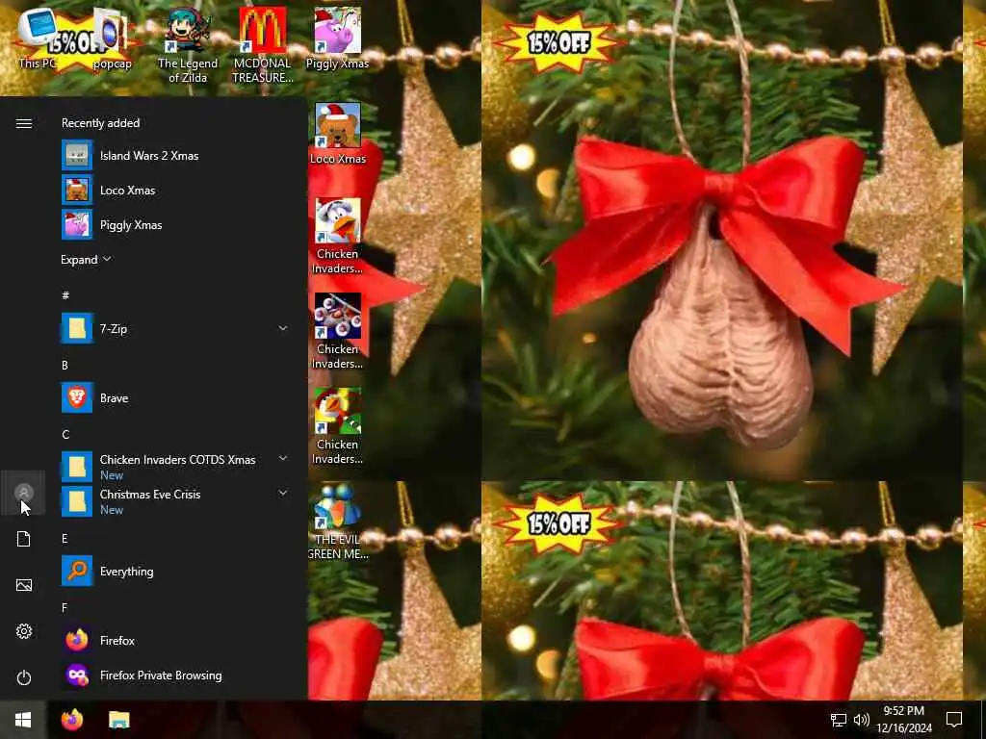The height and width of the screenshot is (739, 986).
Task: Select Loco Xmas desktop shortcut
Action: 338,134
